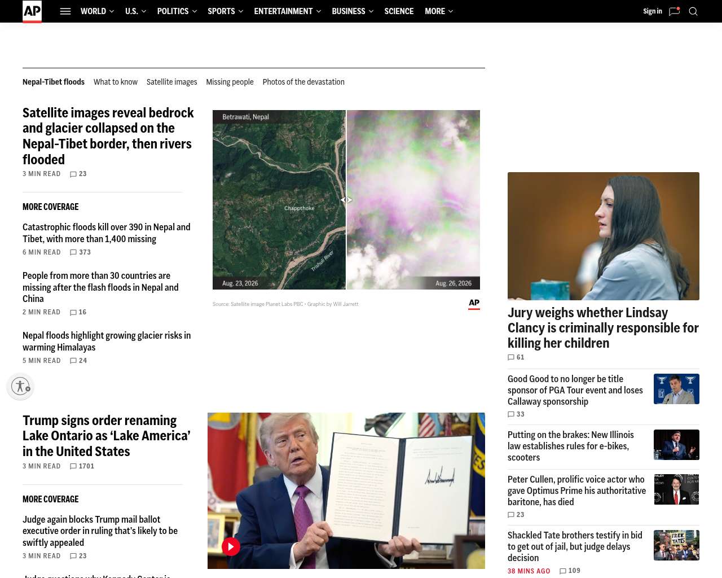Open the hamburger navigation menu
The image size is (722, 578).
pos(65,11)
